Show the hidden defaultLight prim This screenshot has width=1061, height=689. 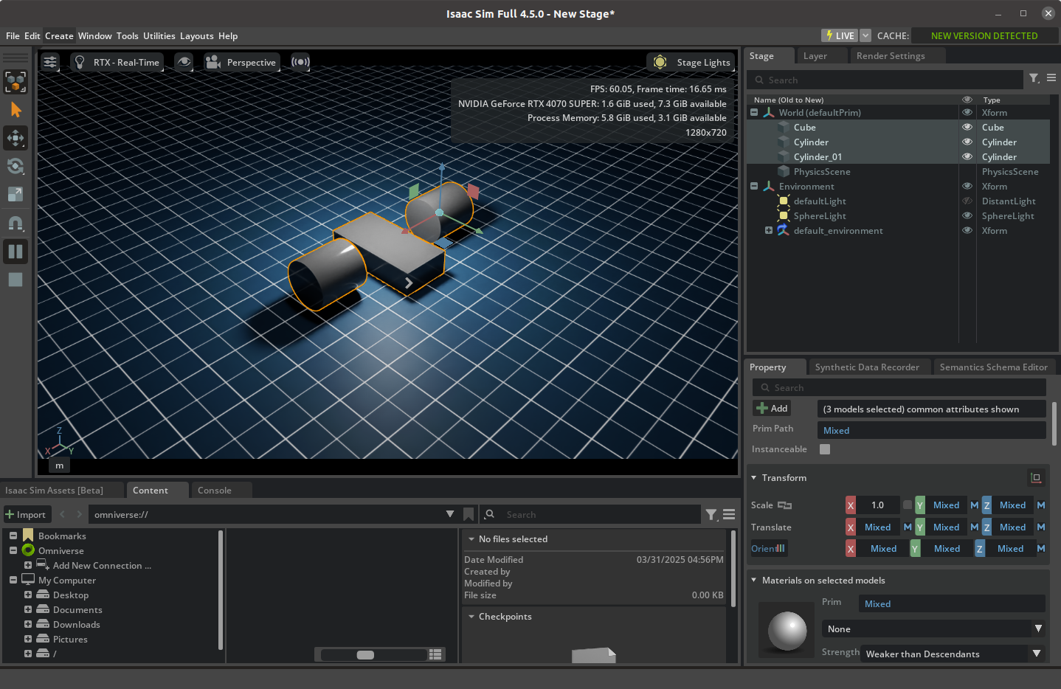tap(967, 201)
